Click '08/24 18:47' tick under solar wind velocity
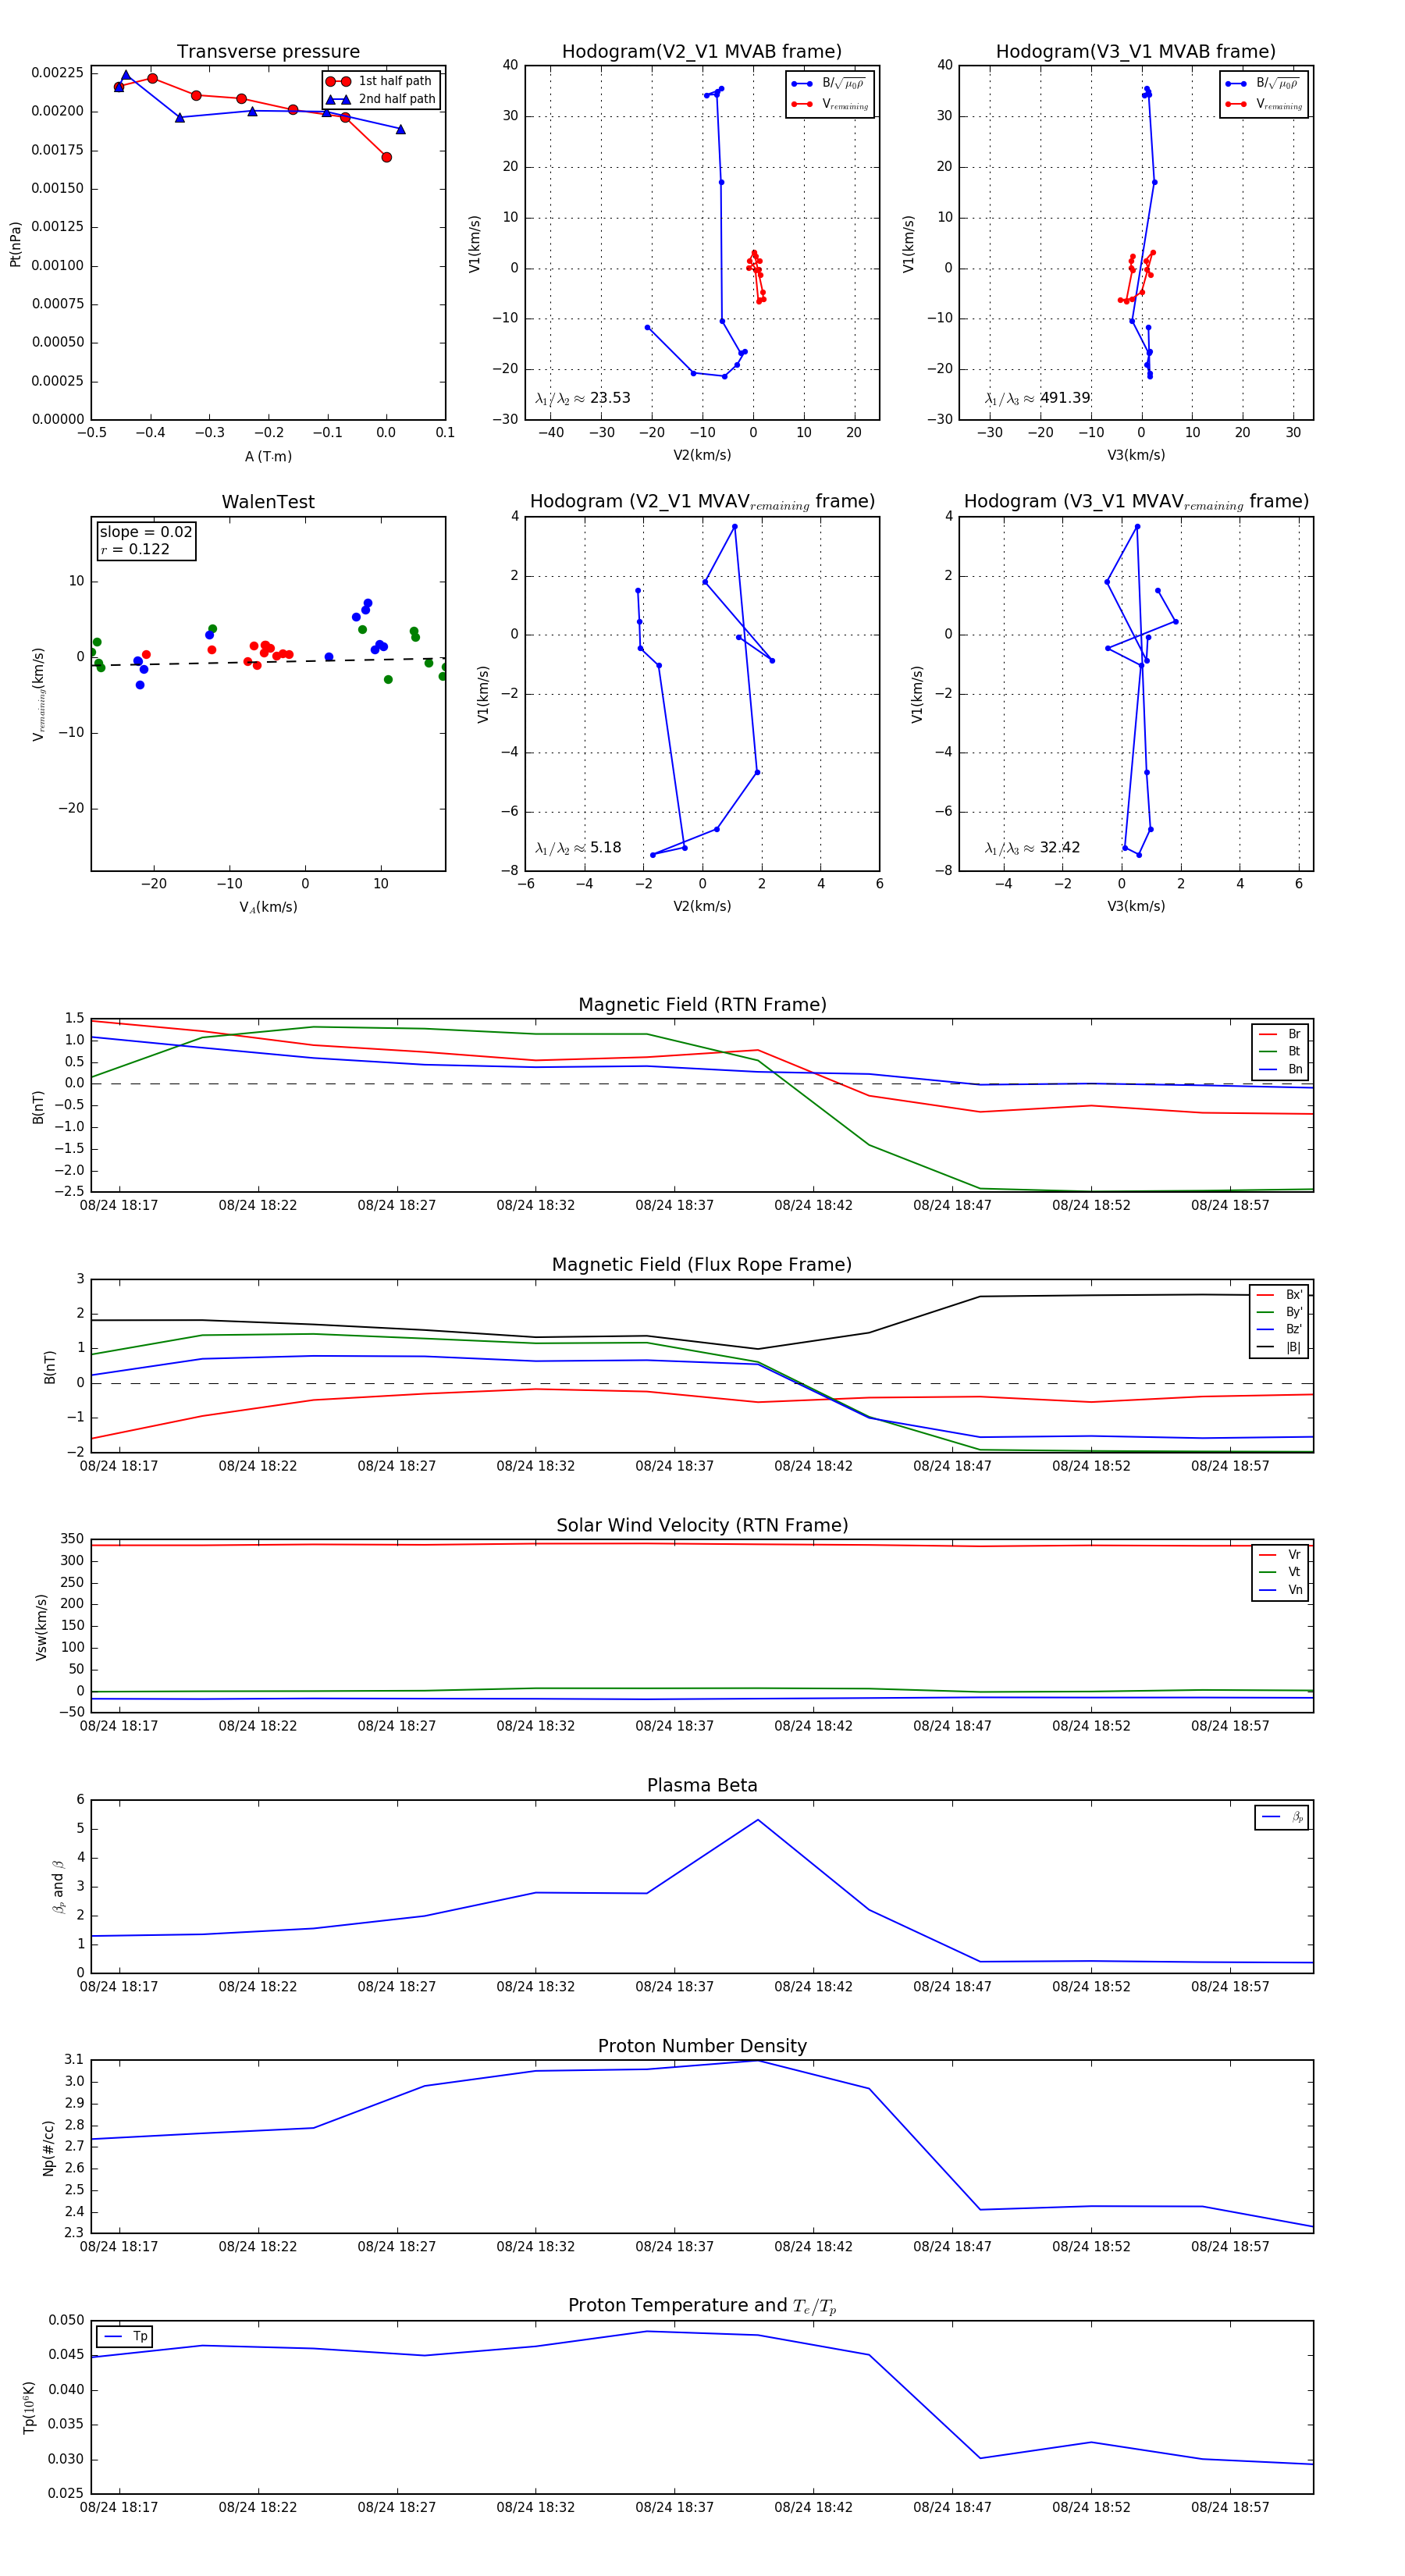1405x2576 pixels. (x=952, y=1726)
